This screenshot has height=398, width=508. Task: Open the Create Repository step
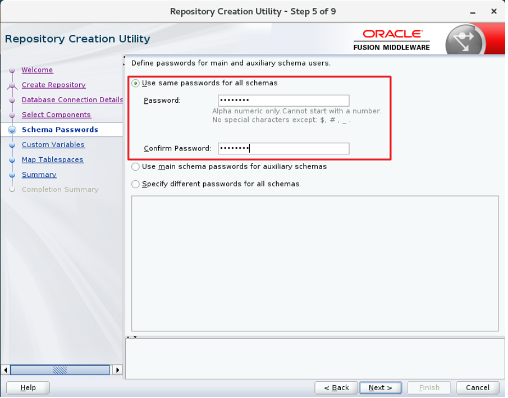tap(54, 85)
